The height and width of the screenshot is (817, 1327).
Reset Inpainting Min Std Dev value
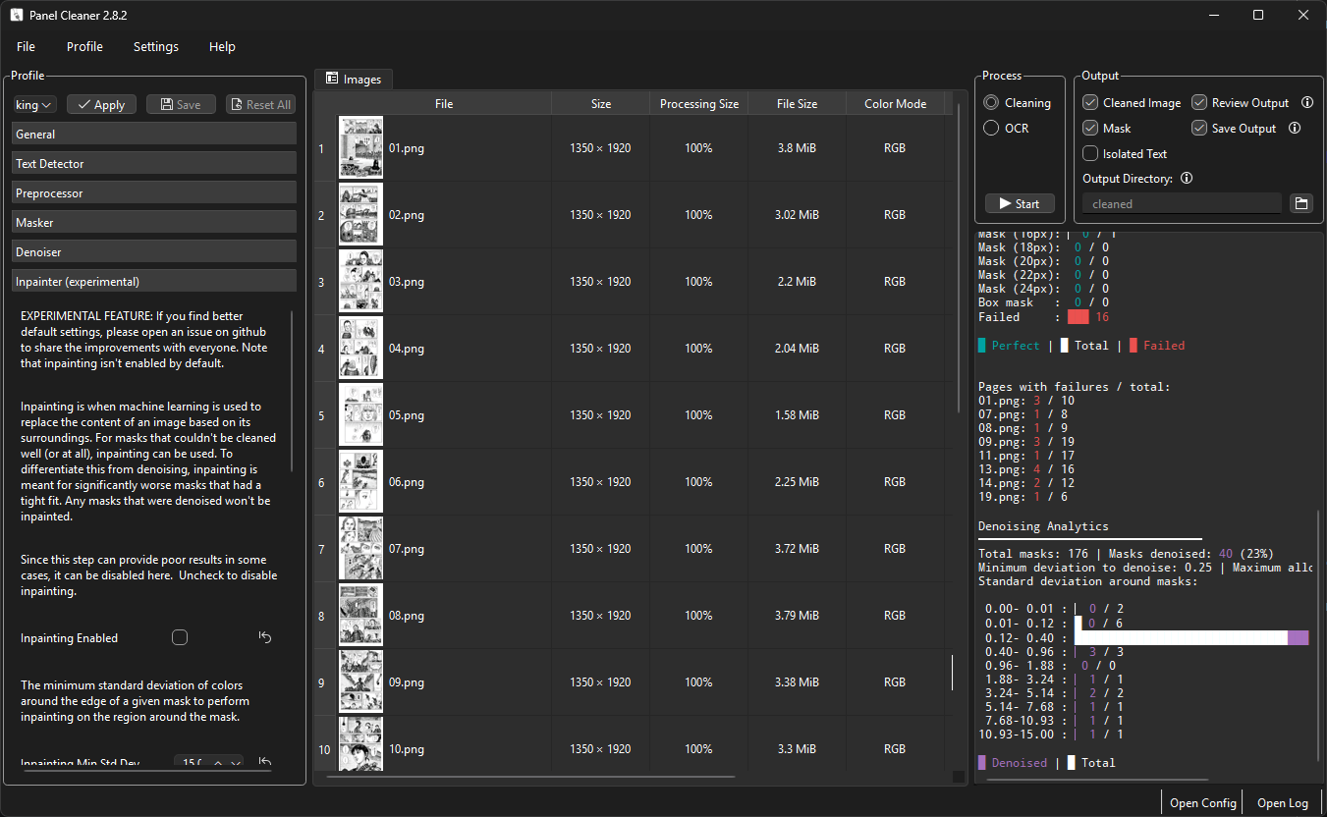264,762
